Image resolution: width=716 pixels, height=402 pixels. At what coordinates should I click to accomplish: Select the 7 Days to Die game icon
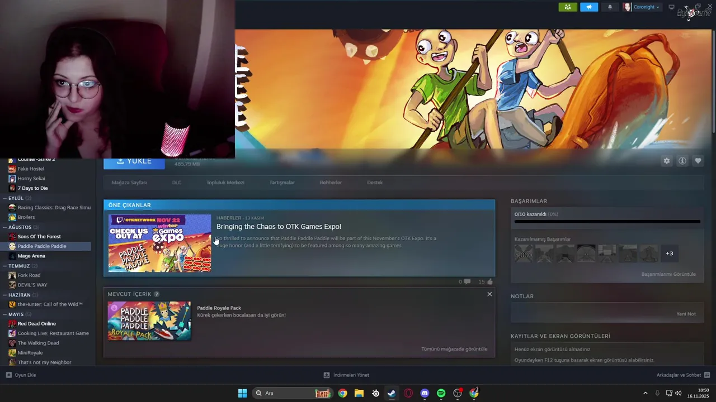(x=12, y=188)
